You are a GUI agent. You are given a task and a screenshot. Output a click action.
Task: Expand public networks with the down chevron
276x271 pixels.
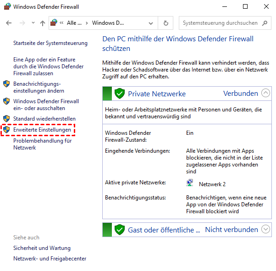pyautogui.click(x=265, y=229)
